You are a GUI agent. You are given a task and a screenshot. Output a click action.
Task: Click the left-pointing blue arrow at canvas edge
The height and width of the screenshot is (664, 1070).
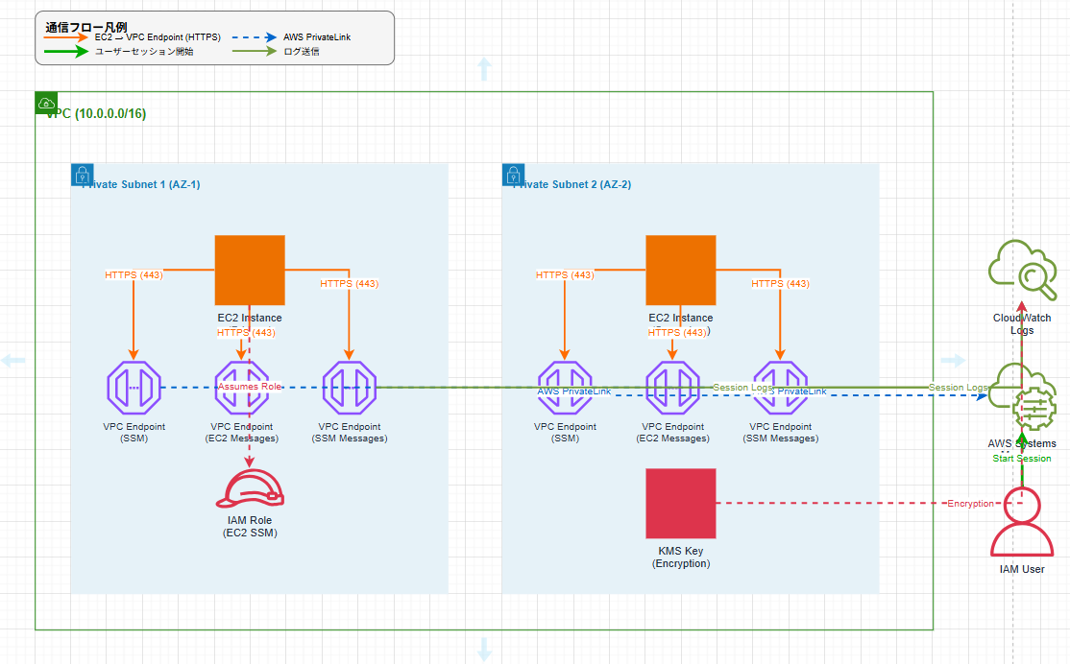(x=13, y=361)
